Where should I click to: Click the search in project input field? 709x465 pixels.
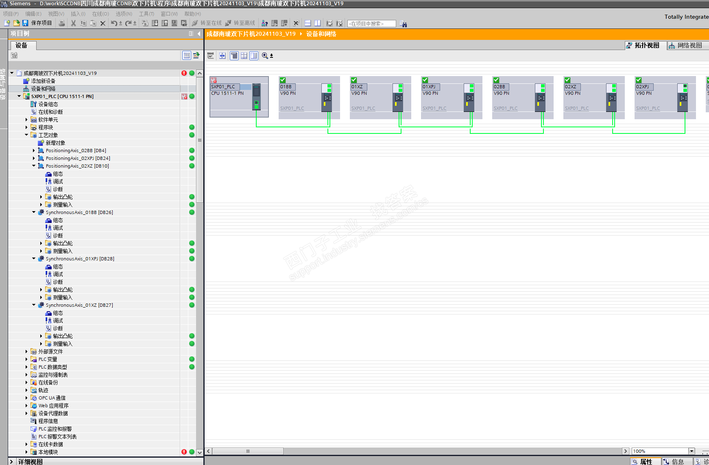click(x=372, y=24)
